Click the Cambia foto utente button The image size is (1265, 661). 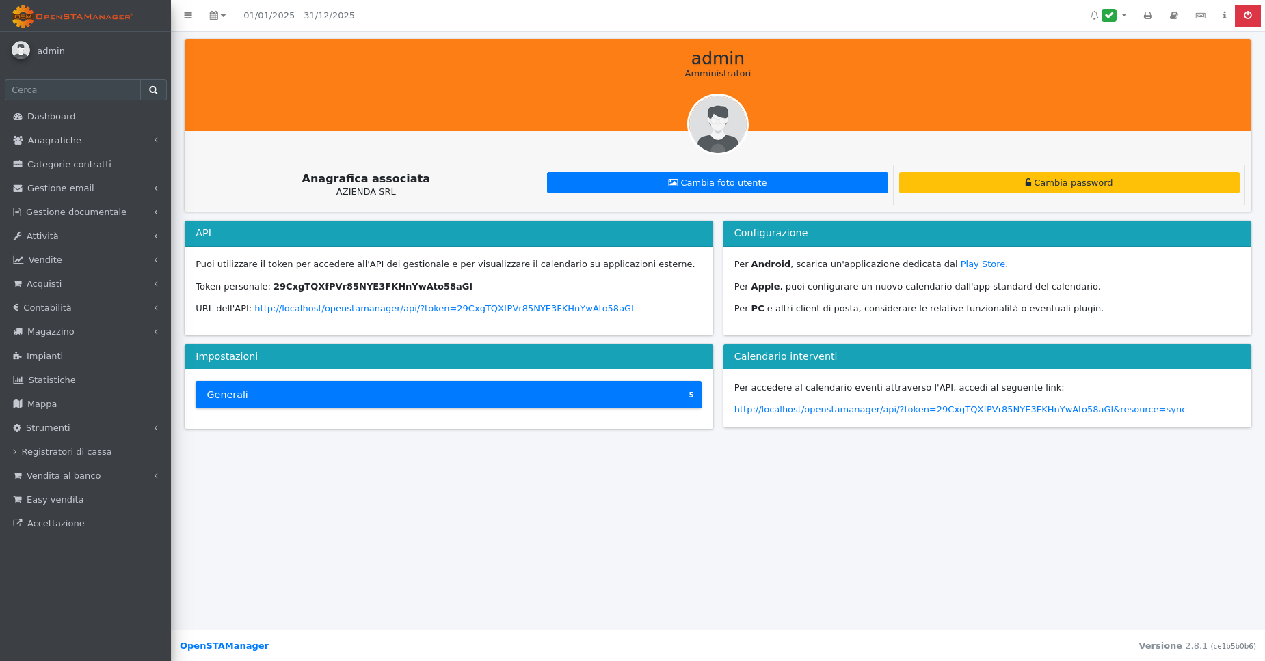pyautogui.click(x=717, y=182)
